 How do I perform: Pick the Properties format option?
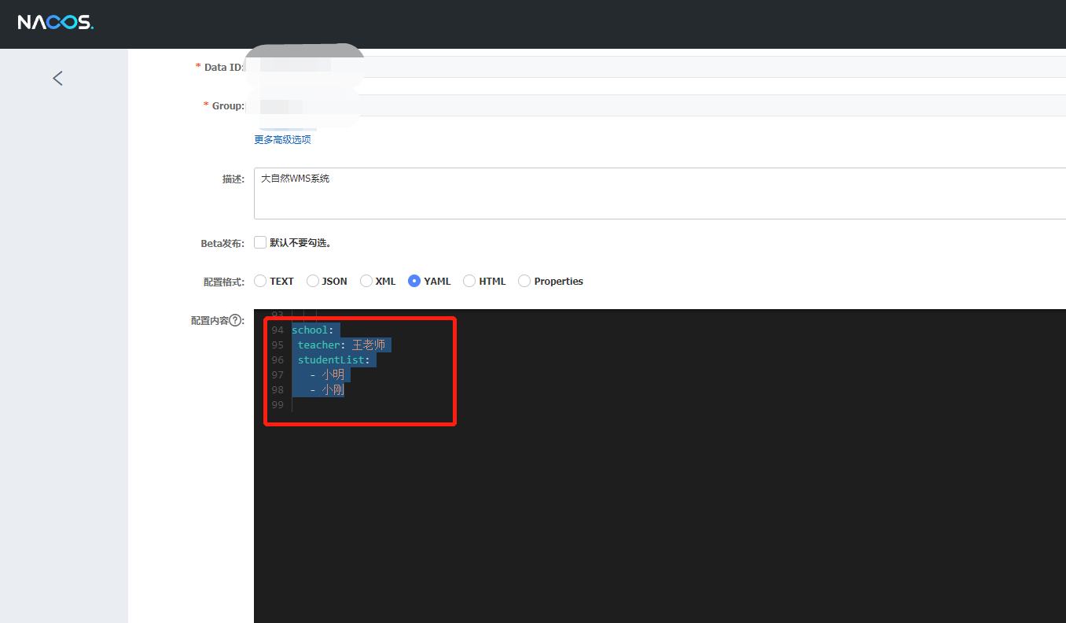tap(524, 281)
